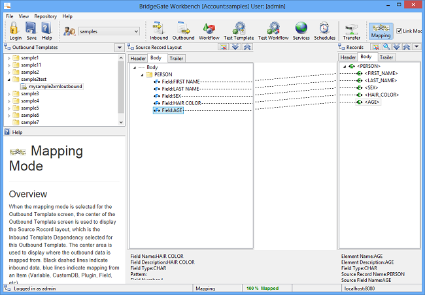Screen dimensions: 425x295
Task: Click the Records panel search magnifier icon
Action: pos(386,47)
